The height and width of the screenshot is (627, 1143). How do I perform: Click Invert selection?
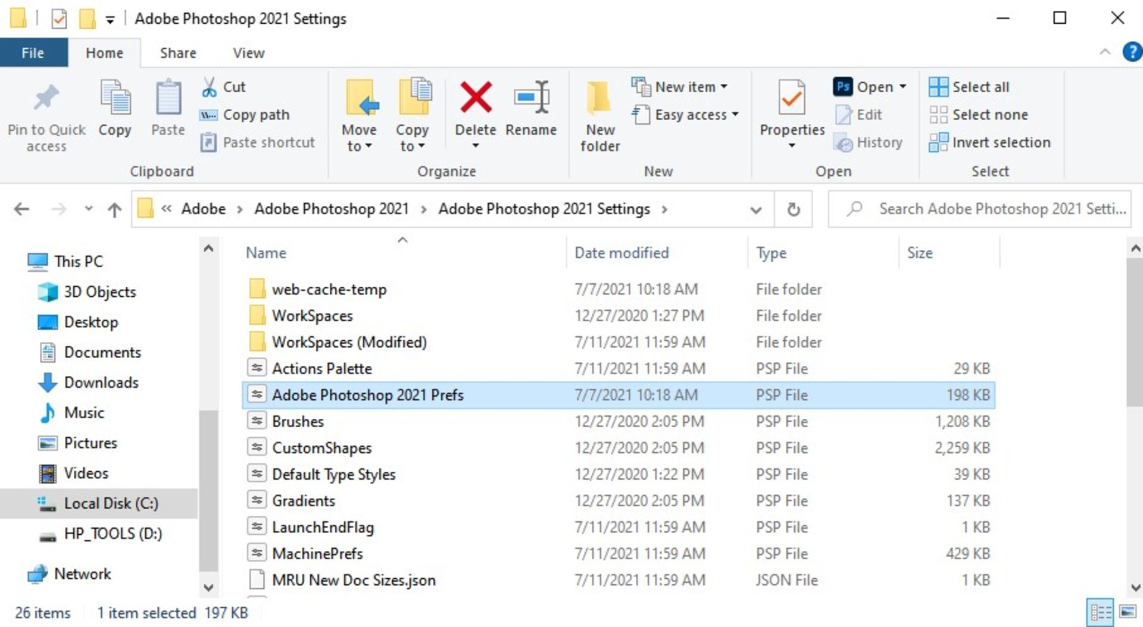pyautogui.click(x=989, y=143)
